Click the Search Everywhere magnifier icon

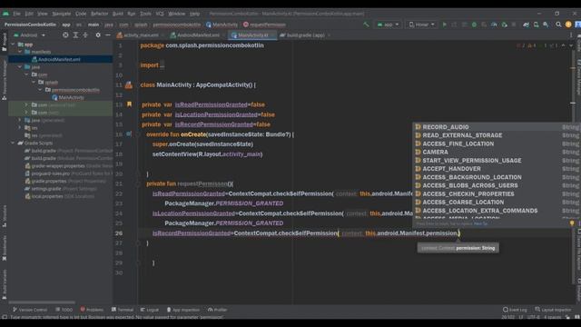point(558,25)
